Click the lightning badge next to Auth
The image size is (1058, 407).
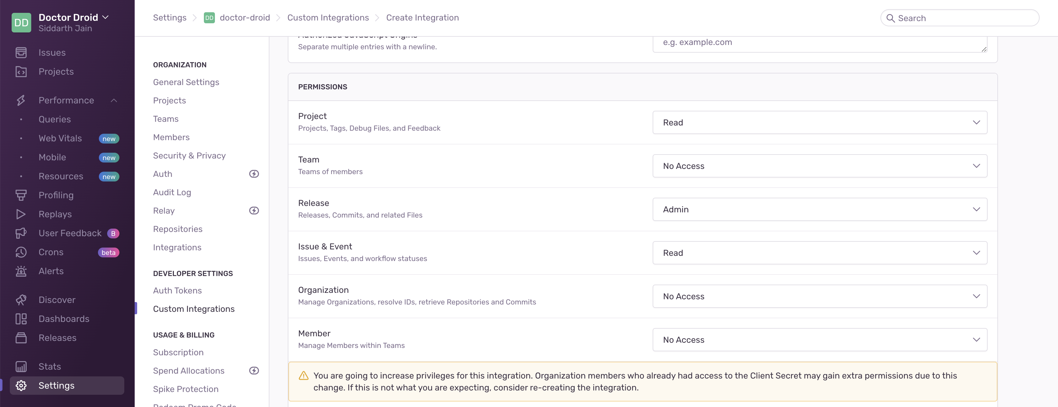[254, 174]
